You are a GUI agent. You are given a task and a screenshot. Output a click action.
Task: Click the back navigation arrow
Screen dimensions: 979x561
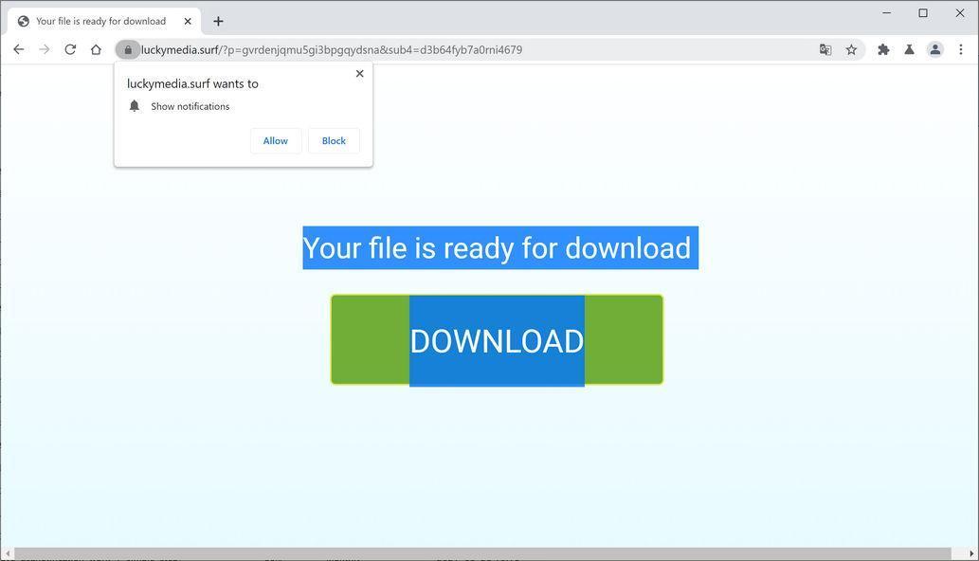click(19, 49)
